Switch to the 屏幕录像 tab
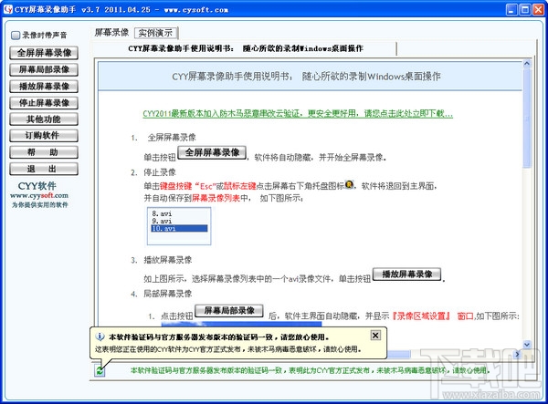 click(111, 33)
